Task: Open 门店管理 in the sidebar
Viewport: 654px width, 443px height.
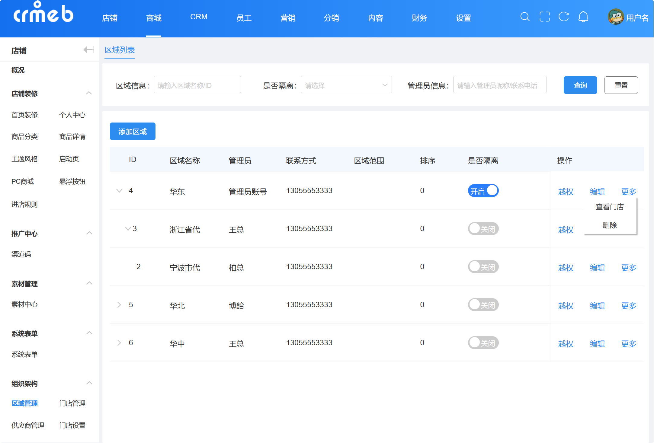Action: (72, 403)
